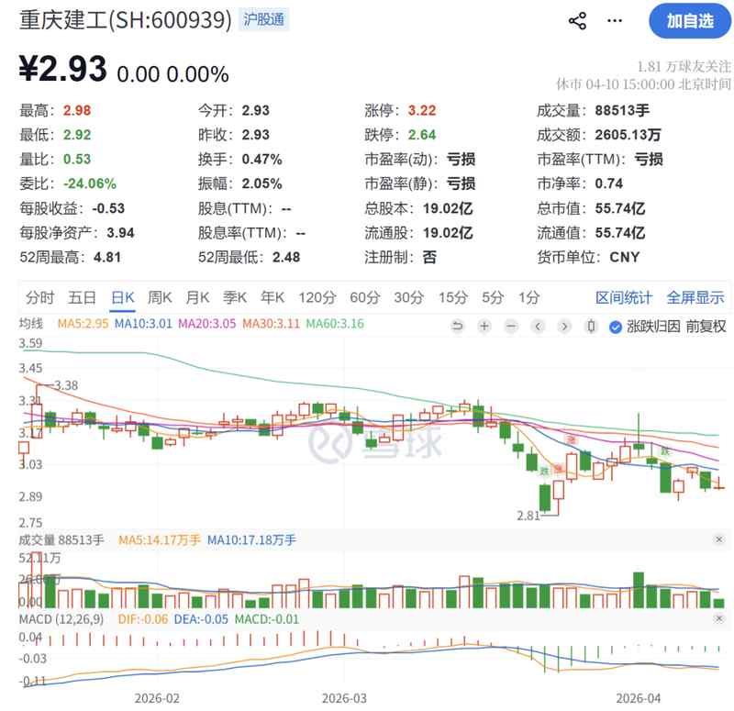
Task: Click the share icon near the top right
Action: pyautogui.click(x=576, y=20)
